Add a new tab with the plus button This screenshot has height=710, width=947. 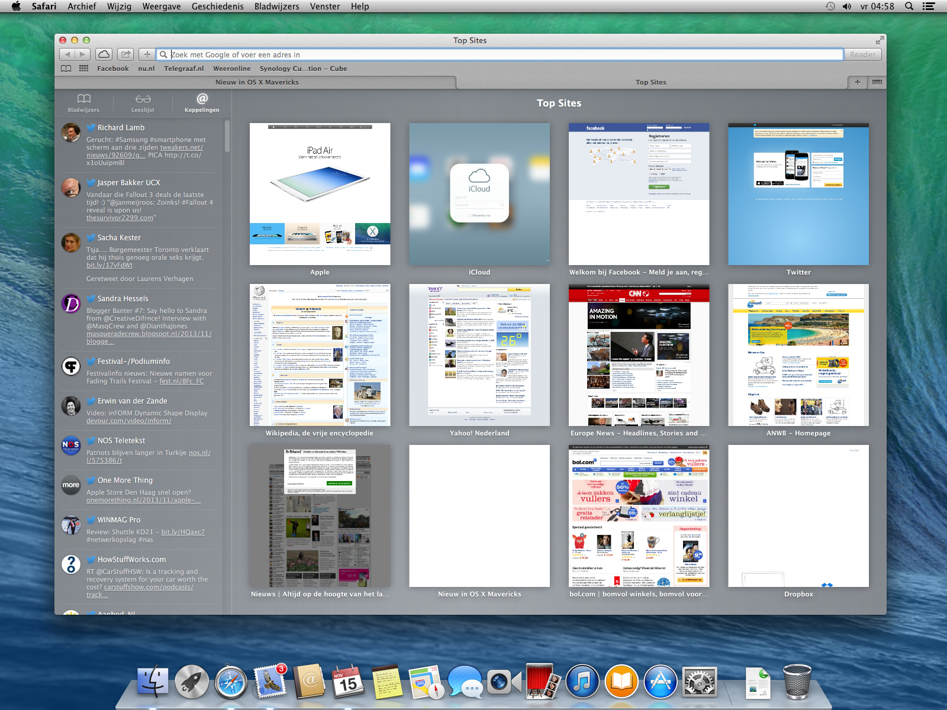point(858,82)
